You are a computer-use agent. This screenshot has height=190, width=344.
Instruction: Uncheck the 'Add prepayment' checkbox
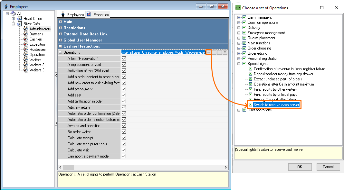coord(124,89)
